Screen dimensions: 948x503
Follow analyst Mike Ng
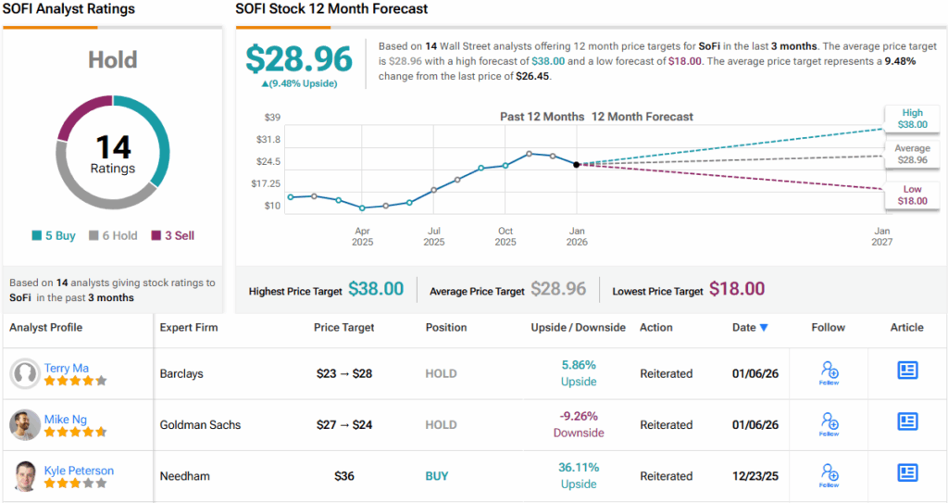[829, 424]
